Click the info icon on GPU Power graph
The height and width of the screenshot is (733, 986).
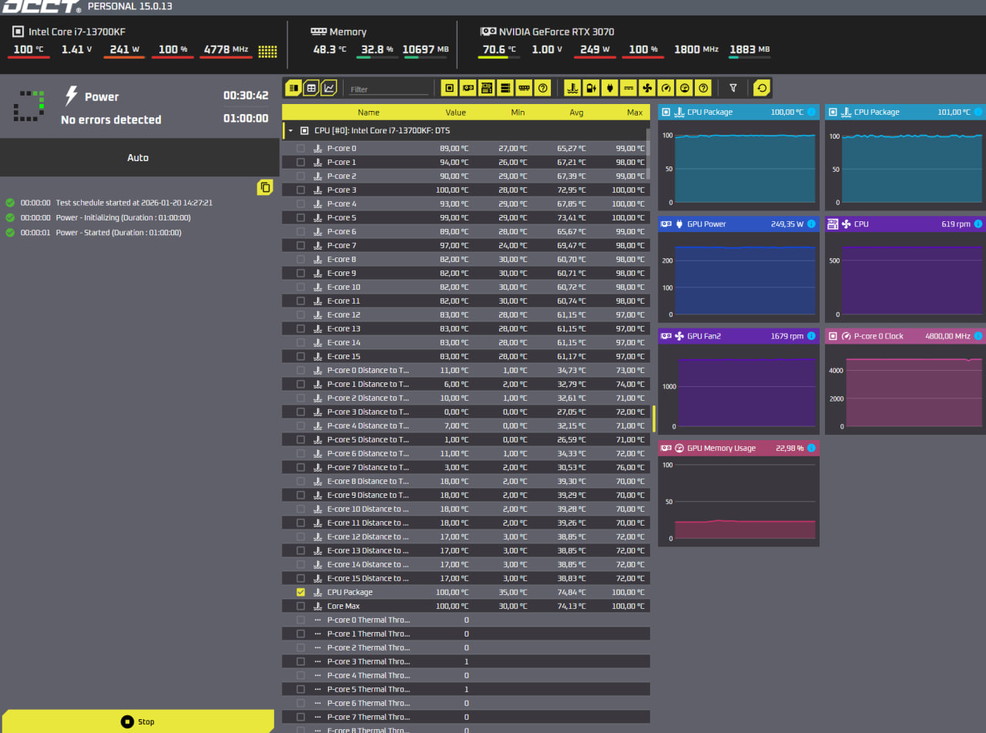click(811, 224)
